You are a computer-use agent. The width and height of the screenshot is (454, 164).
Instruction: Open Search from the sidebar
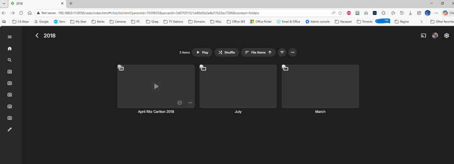[10, 60]
